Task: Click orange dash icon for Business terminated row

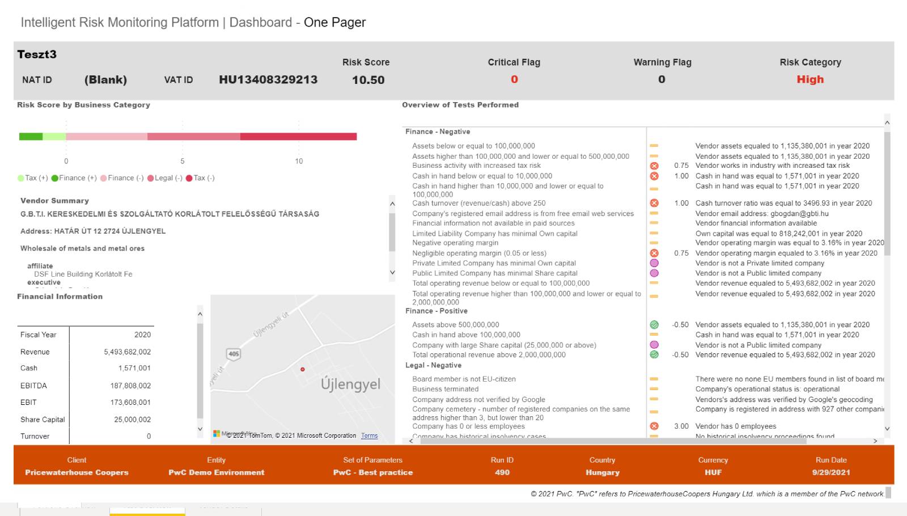Action: 654,390
